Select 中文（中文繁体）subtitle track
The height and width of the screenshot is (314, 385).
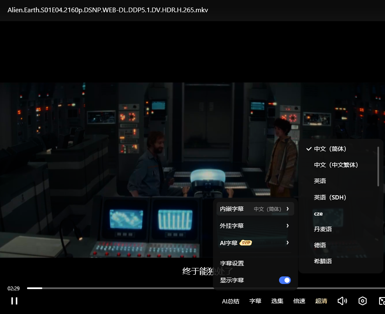point(336,165)
